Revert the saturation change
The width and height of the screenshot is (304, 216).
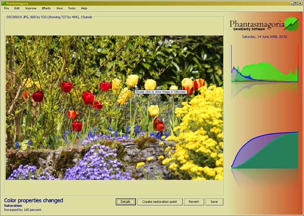click(x=194, y=202)
